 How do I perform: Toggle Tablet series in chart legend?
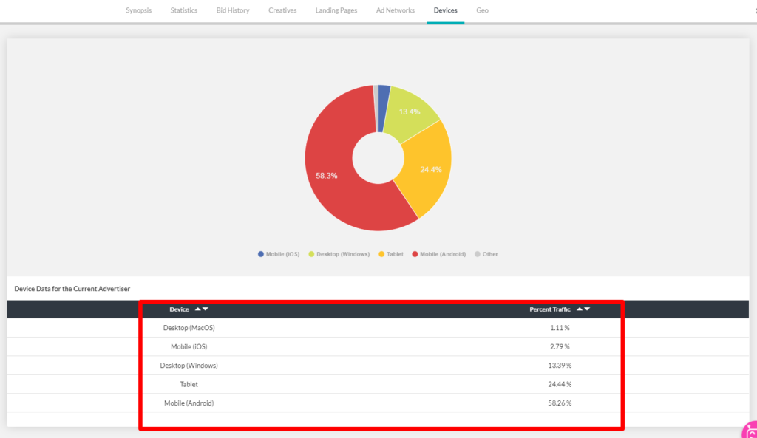pyautogui.click(x=391, y=254)
